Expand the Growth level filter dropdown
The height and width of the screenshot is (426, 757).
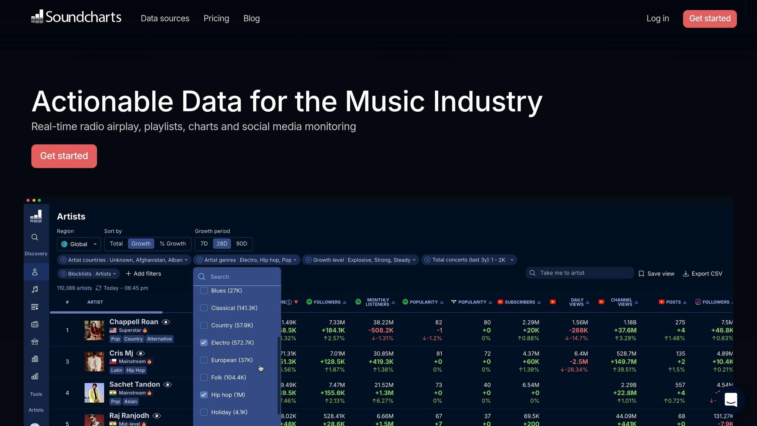[x=414, y=260]
